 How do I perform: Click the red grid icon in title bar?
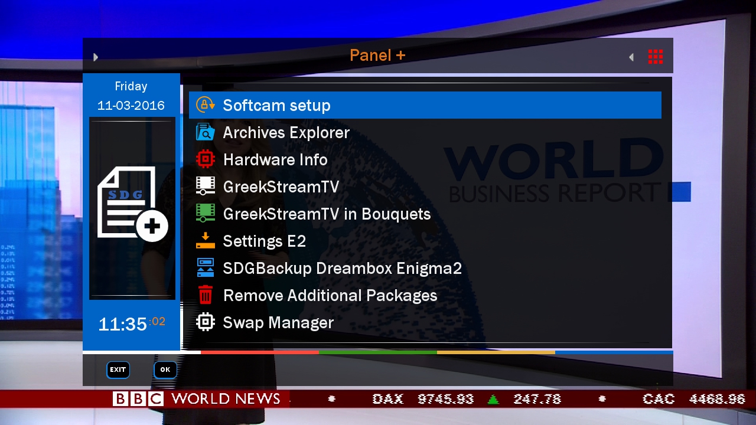656,57
